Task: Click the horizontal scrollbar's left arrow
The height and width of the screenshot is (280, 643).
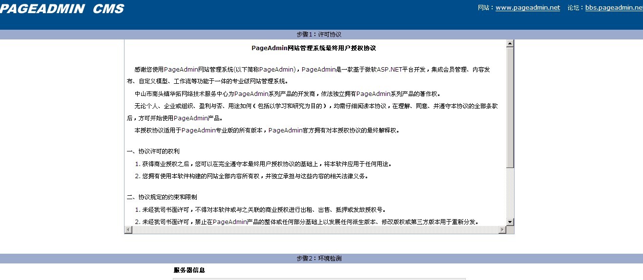Action: pos(128,230)
